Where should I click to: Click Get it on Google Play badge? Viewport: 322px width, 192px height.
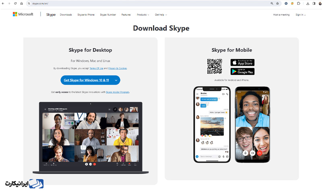point(242,72)
